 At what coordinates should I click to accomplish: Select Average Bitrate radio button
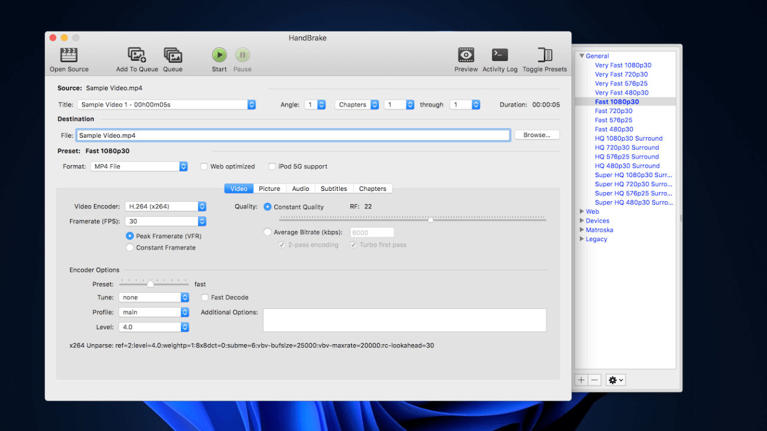[268, 232]
